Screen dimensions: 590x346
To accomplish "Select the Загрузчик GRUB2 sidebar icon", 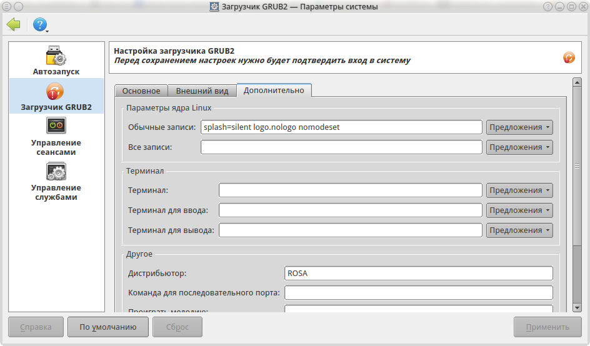I will point(56,92).
